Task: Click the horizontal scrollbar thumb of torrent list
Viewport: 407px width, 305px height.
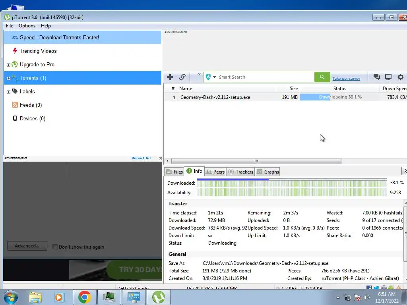Action: pyautogui.click(x=256, y=161)
